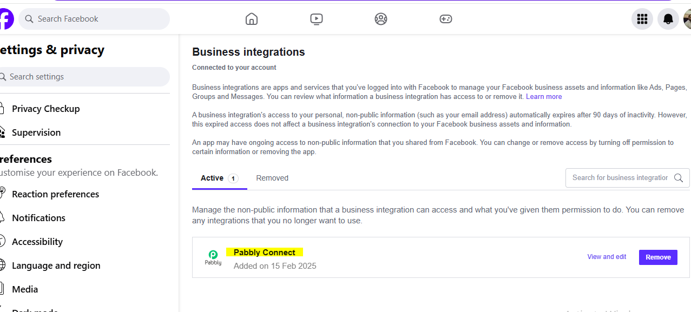Click the magnifier icon in the integration search box
691x312 pixels.
click(679, 178)
